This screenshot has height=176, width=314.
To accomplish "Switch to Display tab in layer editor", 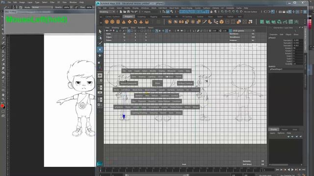I will point(274,130).
